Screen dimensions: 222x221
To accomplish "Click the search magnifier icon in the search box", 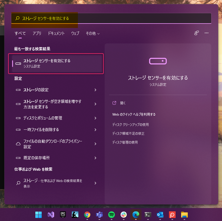I will [x=17, y=18].
